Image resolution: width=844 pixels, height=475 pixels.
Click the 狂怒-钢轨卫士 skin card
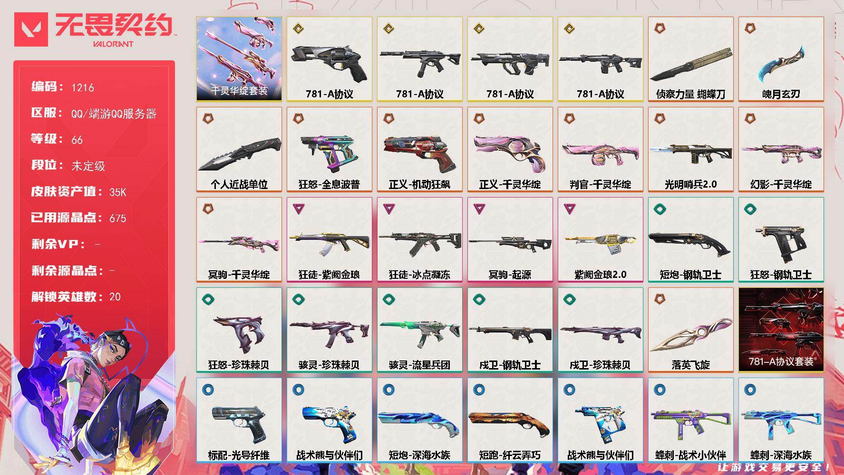(781, 240)
